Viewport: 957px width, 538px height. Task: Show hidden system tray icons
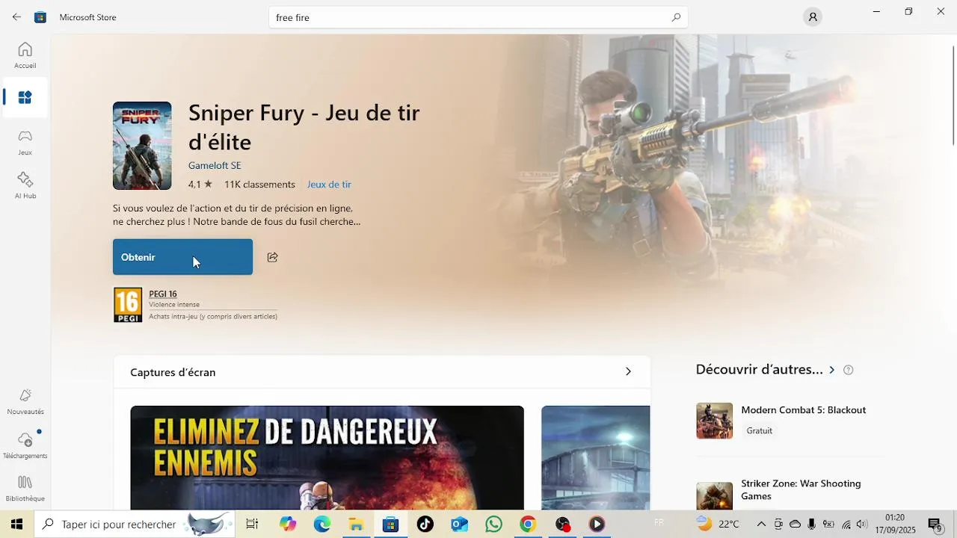click(761, 524)
